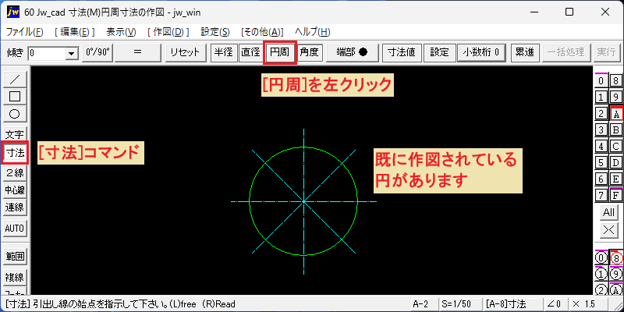Click the [A-8]寸法 layer status button
The height and width of the screenshot is (312, 624).
512,304
